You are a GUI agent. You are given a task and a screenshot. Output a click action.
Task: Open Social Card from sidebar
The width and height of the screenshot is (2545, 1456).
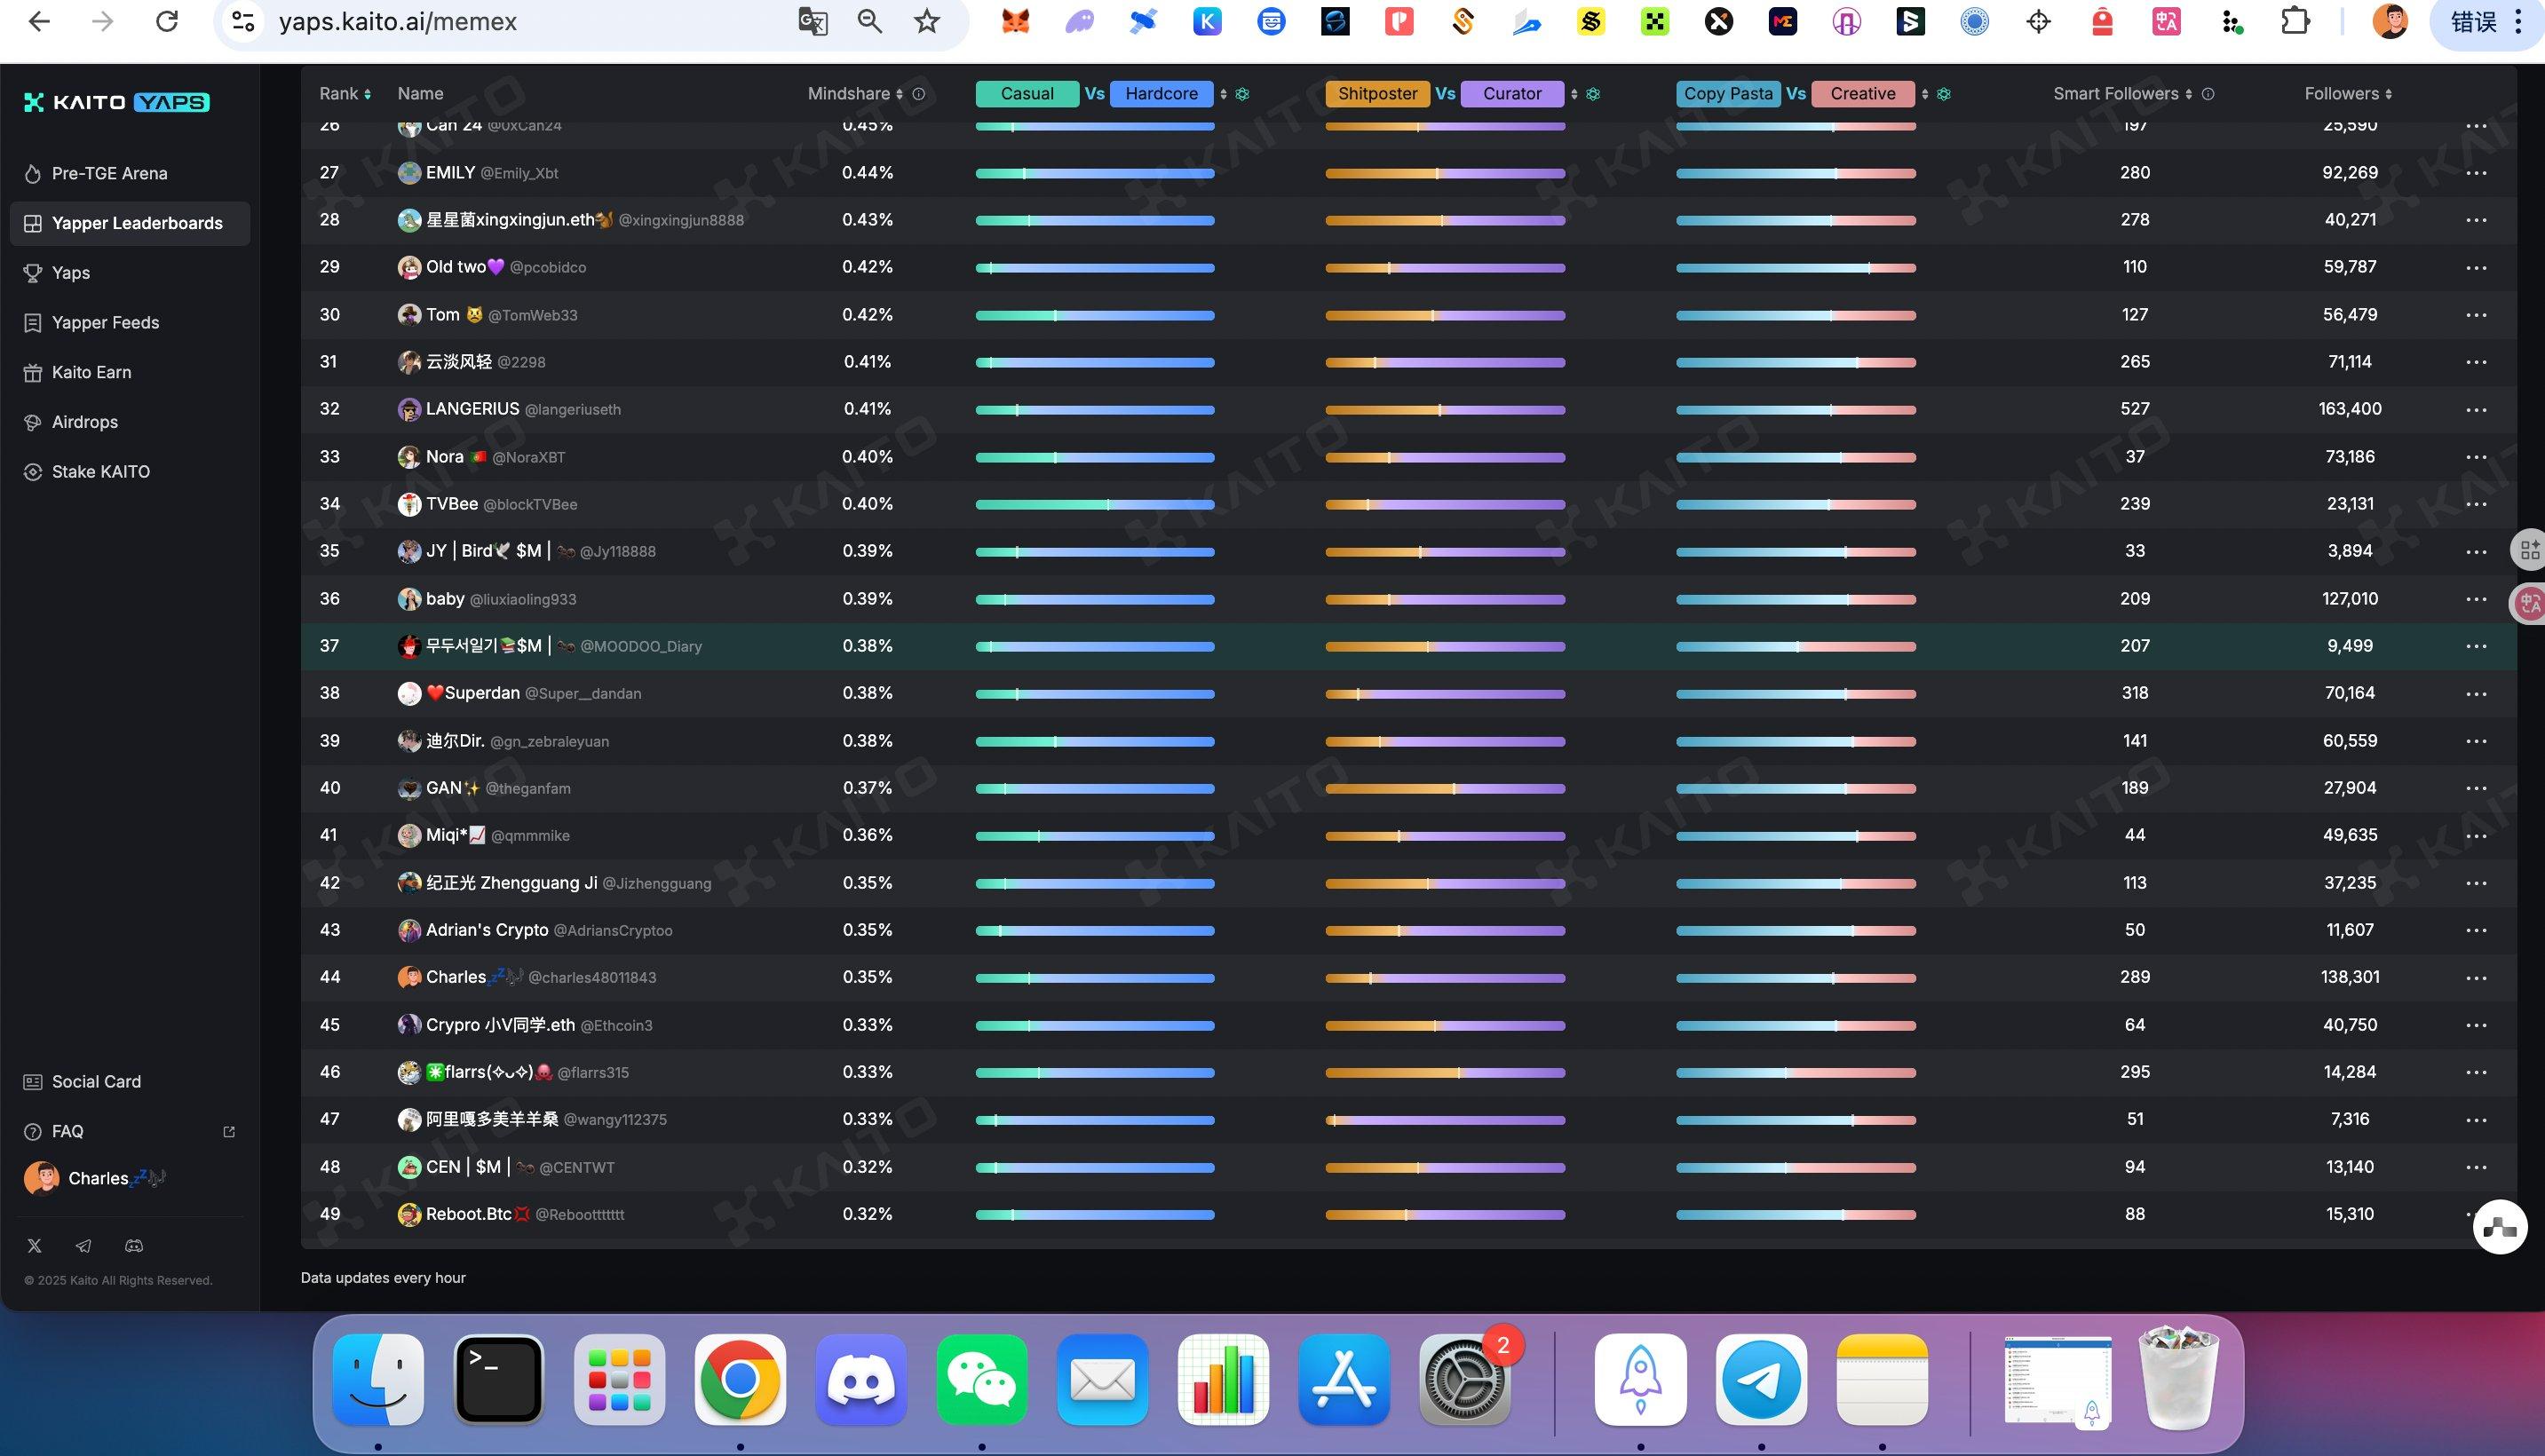pos(96,1081)
